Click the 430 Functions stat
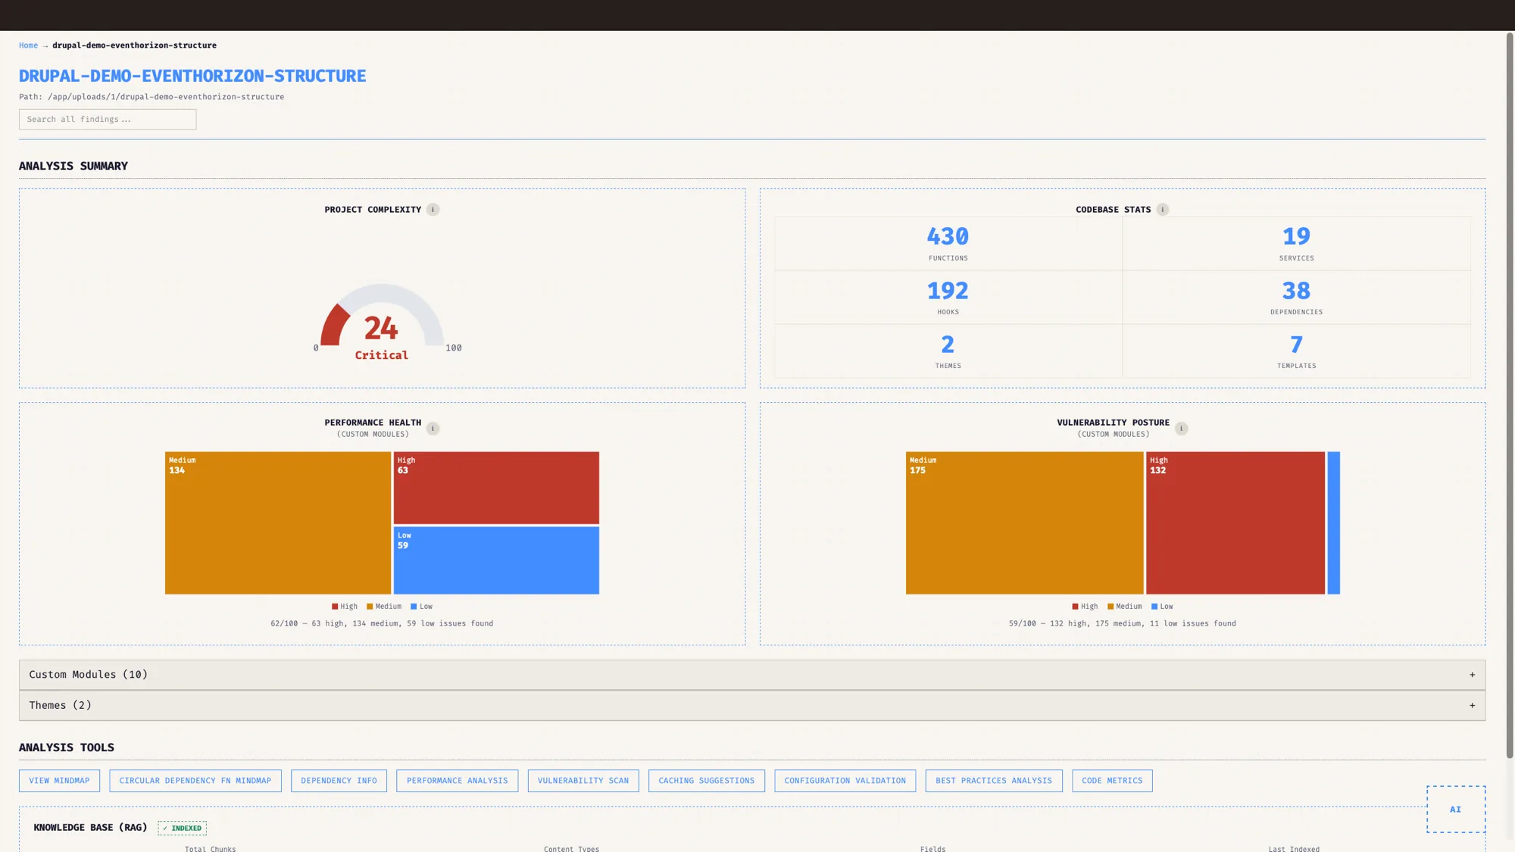This screenshot has height=852, width=1515. [x=948, y=244]
